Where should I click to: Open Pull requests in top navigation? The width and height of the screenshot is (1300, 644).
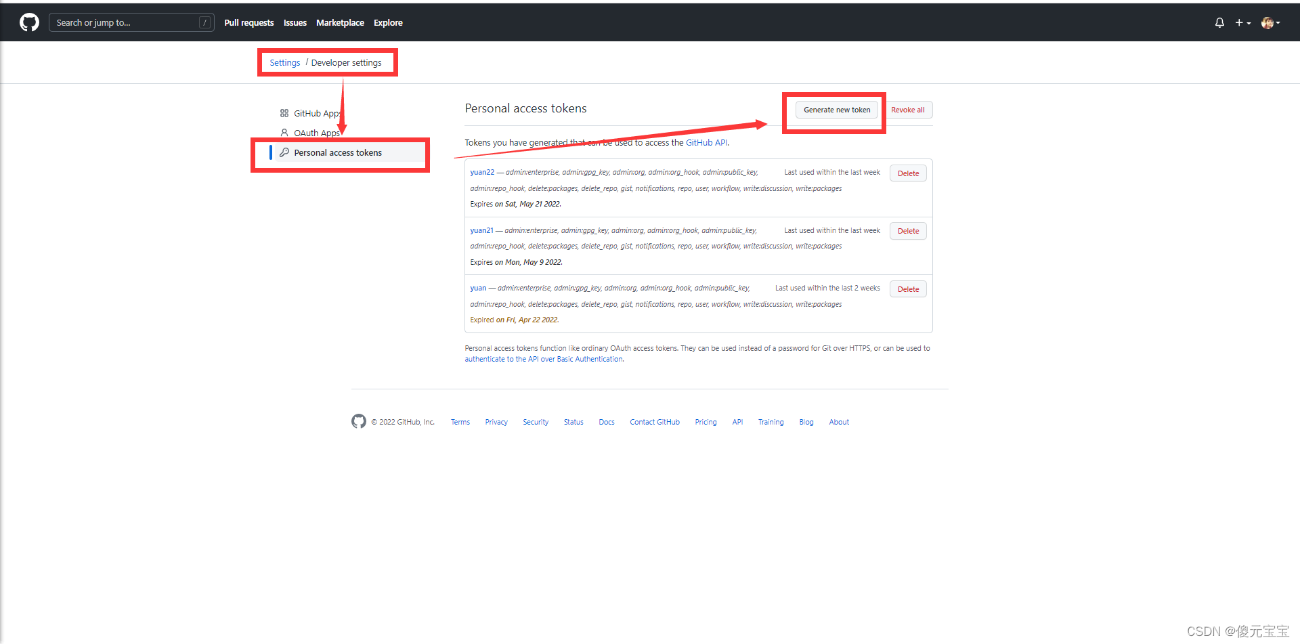click(249, 23)
